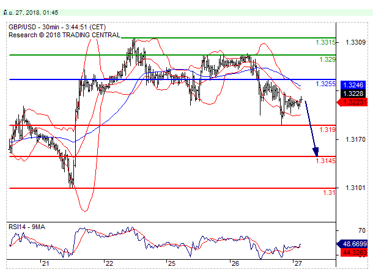Click 'Research © 2018 TRADING CENTRAL' text
Image resolution: width=373 pixels, height=275 pixels.
pyautogui.click(x=64, y=35)
